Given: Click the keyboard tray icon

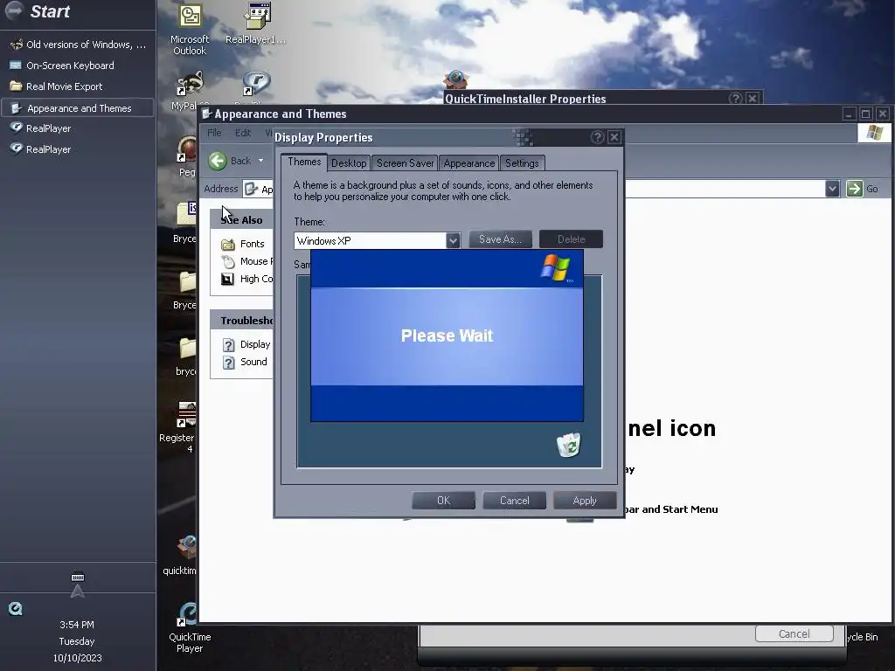Looking at the screenshot, I should pos(78,577).
